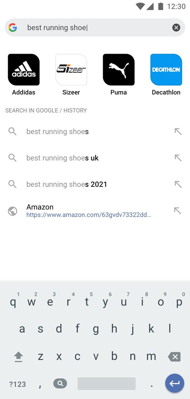Click the Google G logo in the search bar
190x399 pixels.
coord(12,27)
